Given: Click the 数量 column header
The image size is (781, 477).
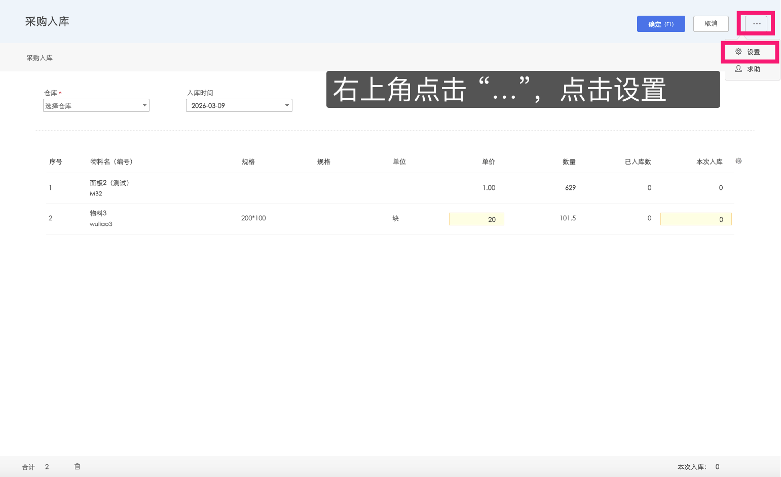Looking at the screenshot, I should [x=569, y=162].
